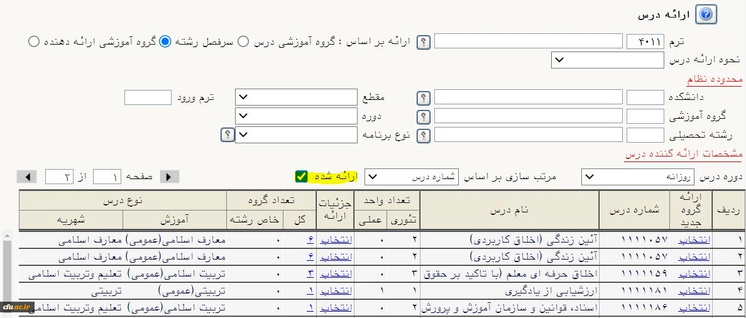Image resolution: width=746 pixels, height=318 pixels.
Task: Click the blue help icon beside ارائه درس
Action: [x=706, y=14]
